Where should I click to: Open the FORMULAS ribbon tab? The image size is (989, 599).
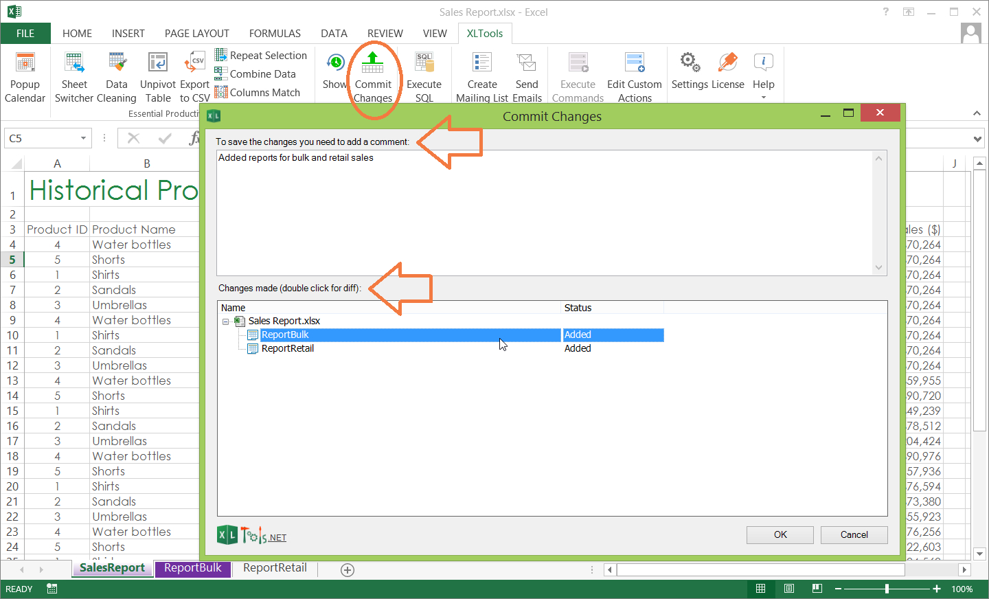[275, 34]
